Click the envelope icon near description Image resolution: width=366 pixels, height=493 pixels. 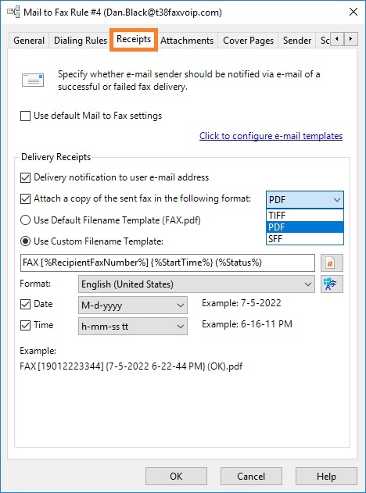(33, 80)
